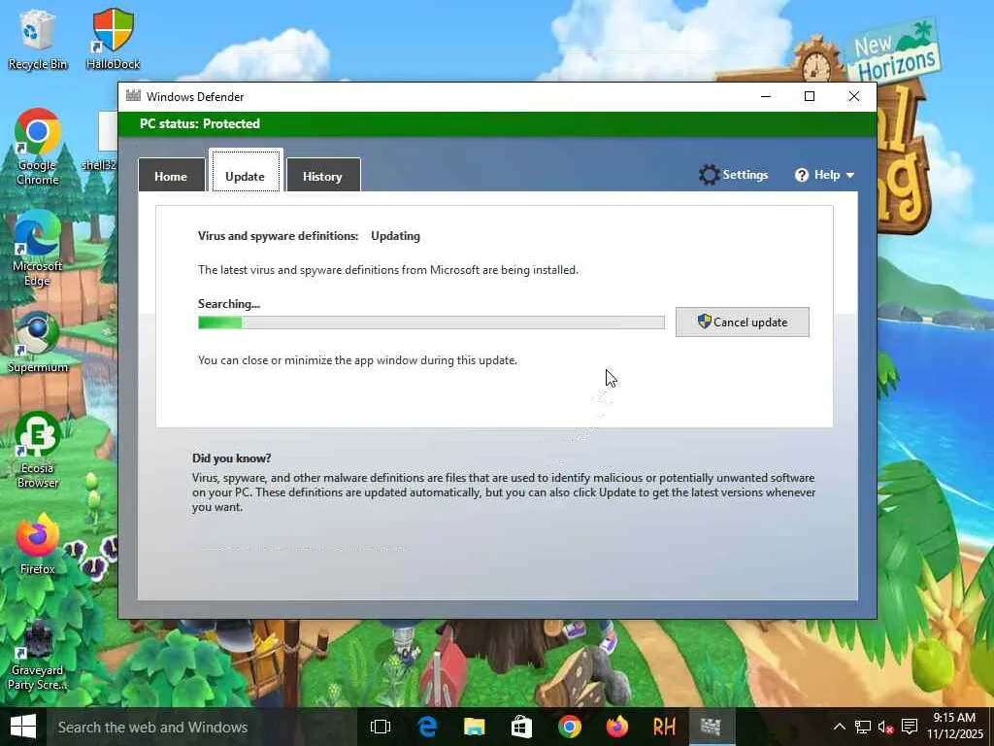
Task: Click the taskbar search box
Action: (202, 727)
